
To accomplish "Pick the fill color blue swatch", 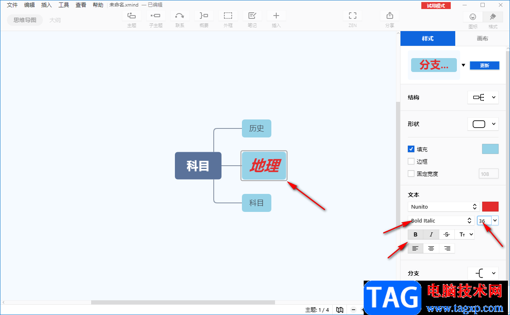I will (x=490, y=149).
